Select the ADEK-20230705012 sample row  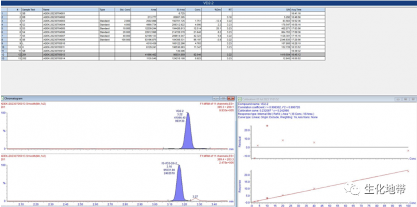pyautogui.click(x=163, y=51)
